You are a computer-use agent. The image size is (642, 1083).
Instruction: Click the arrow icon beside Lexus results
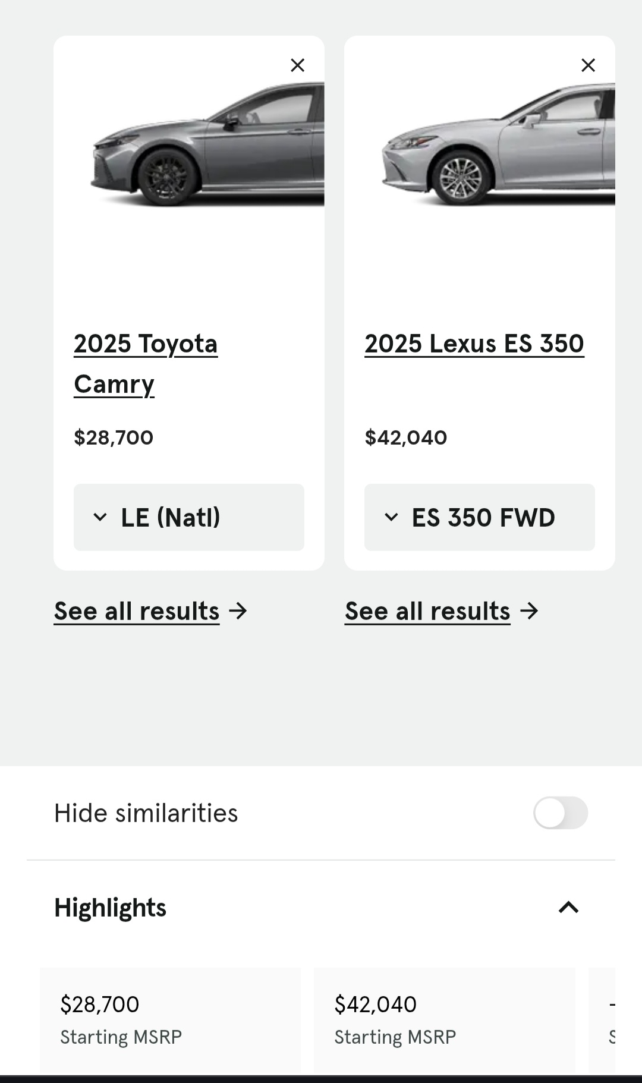pos(529,611)
